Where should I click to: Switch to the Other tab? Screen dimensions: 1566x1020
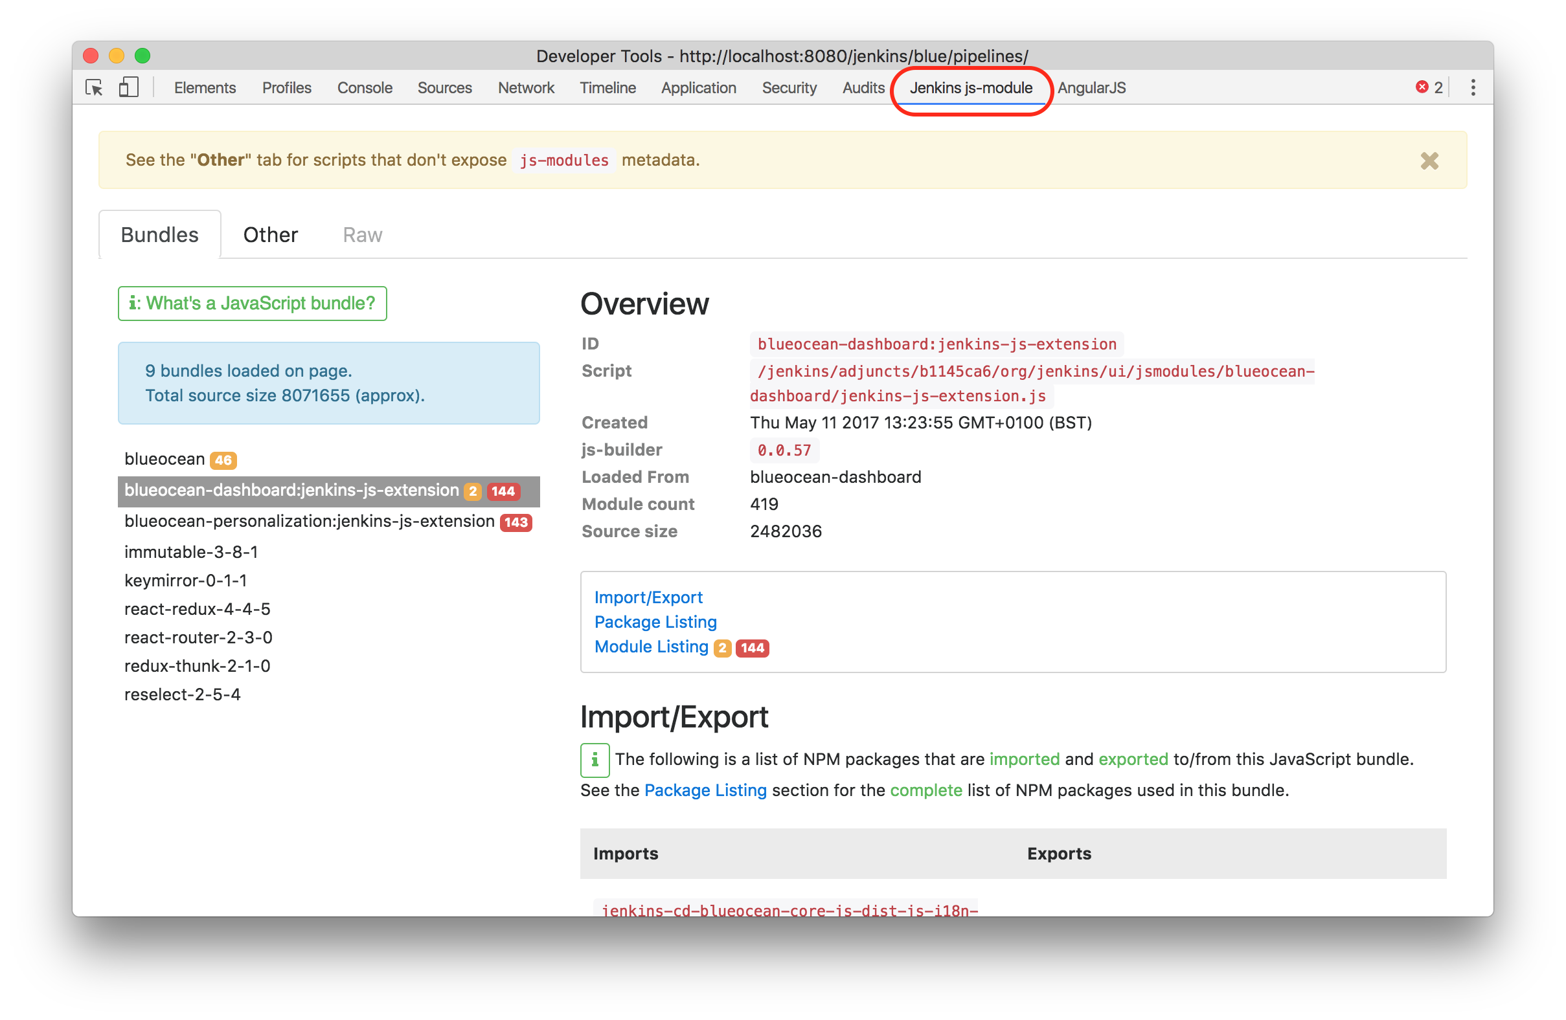(271, 235)
